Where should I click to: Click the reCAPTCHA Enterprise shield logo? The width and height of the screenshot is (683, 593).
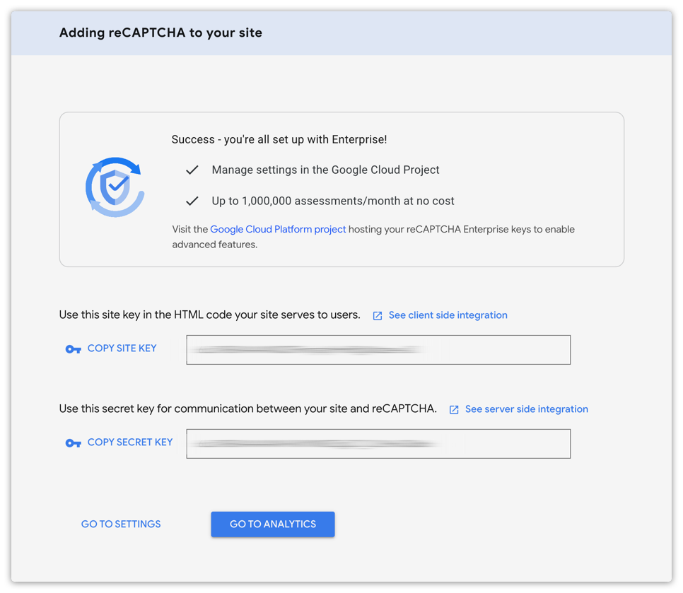click(115, 187)
